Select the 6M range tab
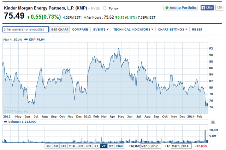The image size is (226, 150). pos(89,146)
